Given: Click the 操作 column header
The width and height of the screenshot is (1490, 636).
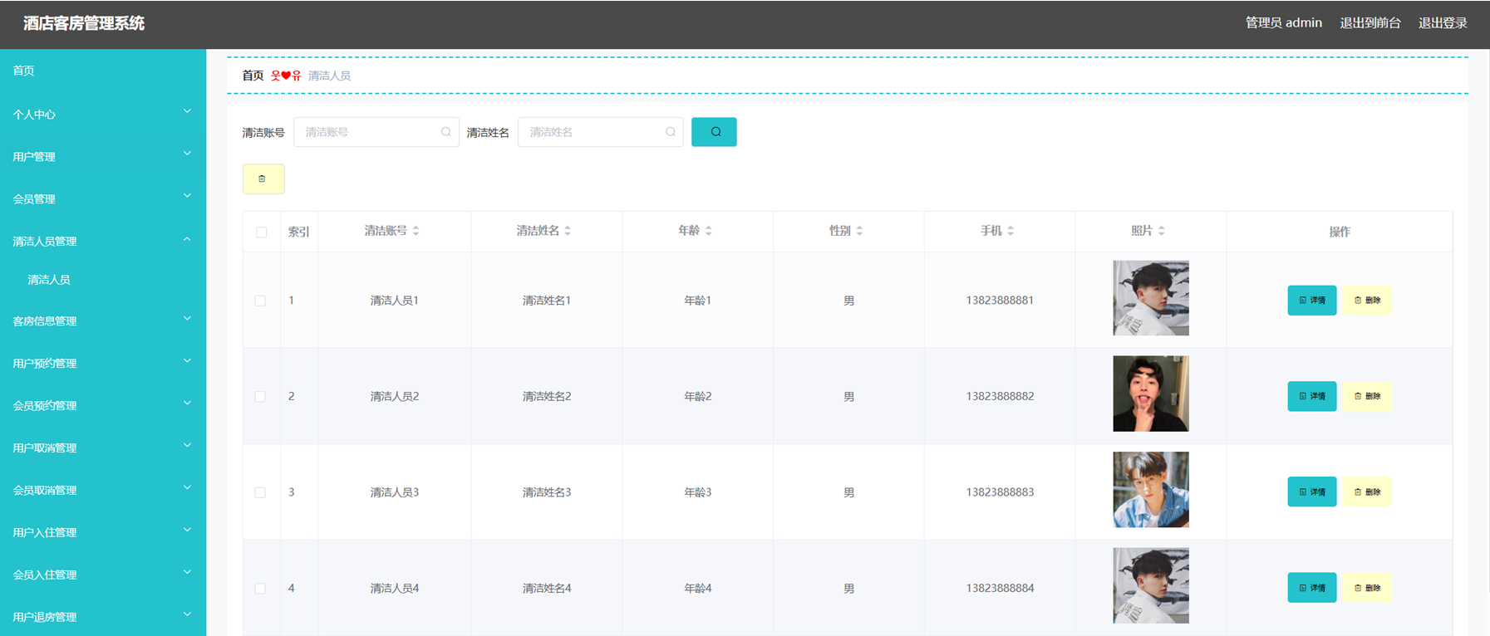Looking at the screenshot, I should click(x=1340, y=232).
